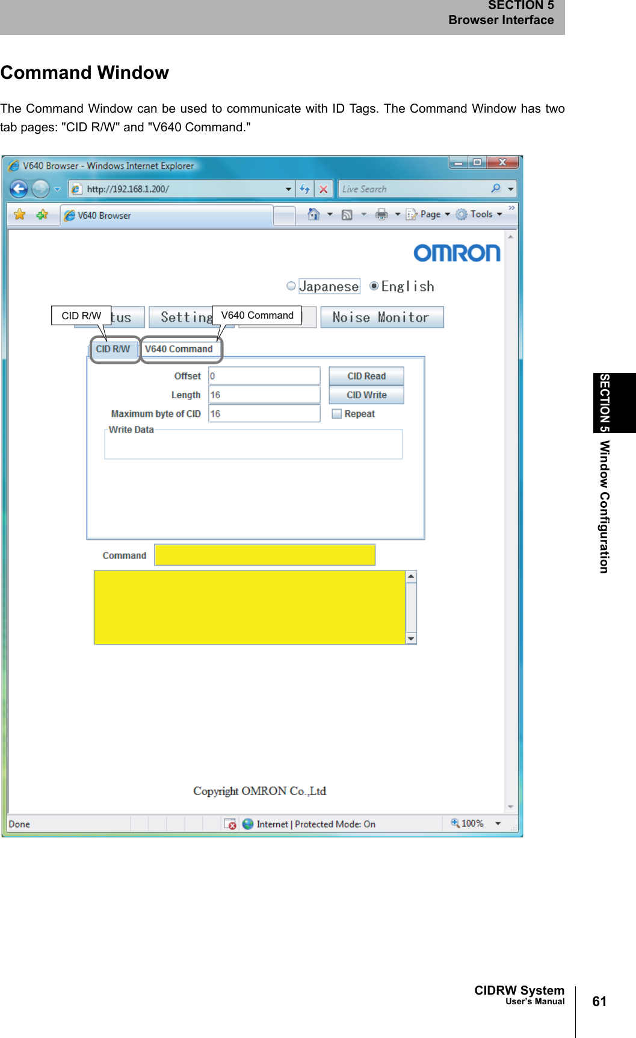Click the yellow command output text area

[250, 607]
